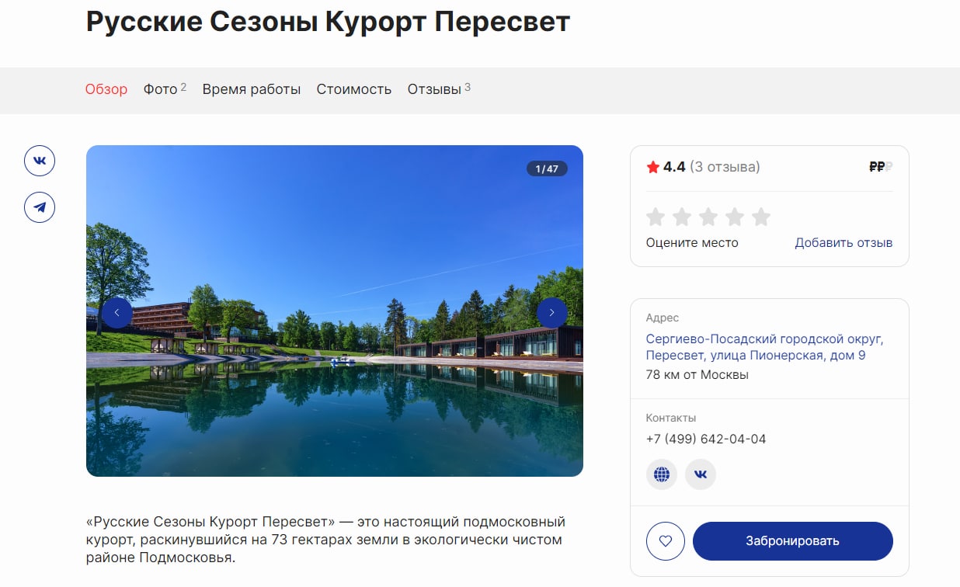Click the main resort lake photo
Screen dimensions: 960x587
pyautogui.click(x=335, y=311)
